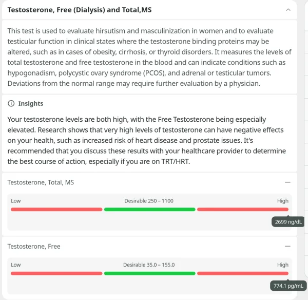Click the red Low bar for Total testosterone
Viewport: 308px width, 300px height.
[x=56, y=210]
